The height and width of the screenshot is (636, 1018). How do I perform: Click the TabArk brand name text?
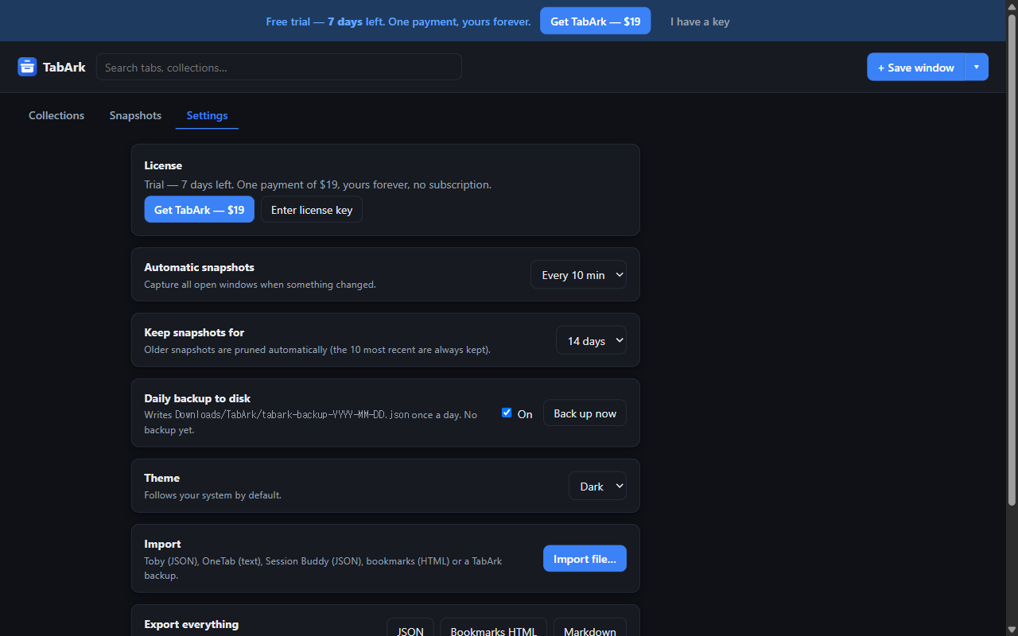tap(64, 68)
